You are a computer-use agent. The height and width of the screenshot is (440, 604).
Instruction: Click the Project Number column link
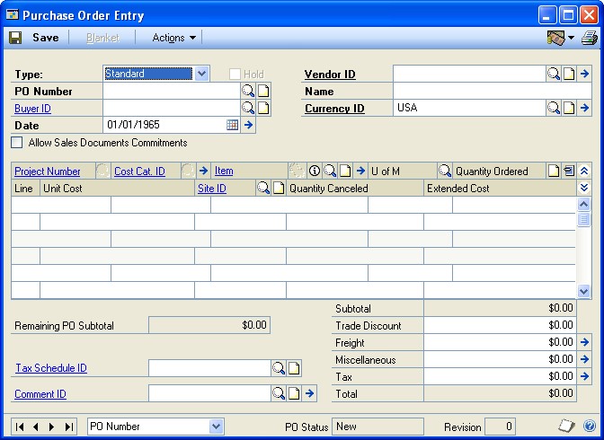click(x=48, y=172)
